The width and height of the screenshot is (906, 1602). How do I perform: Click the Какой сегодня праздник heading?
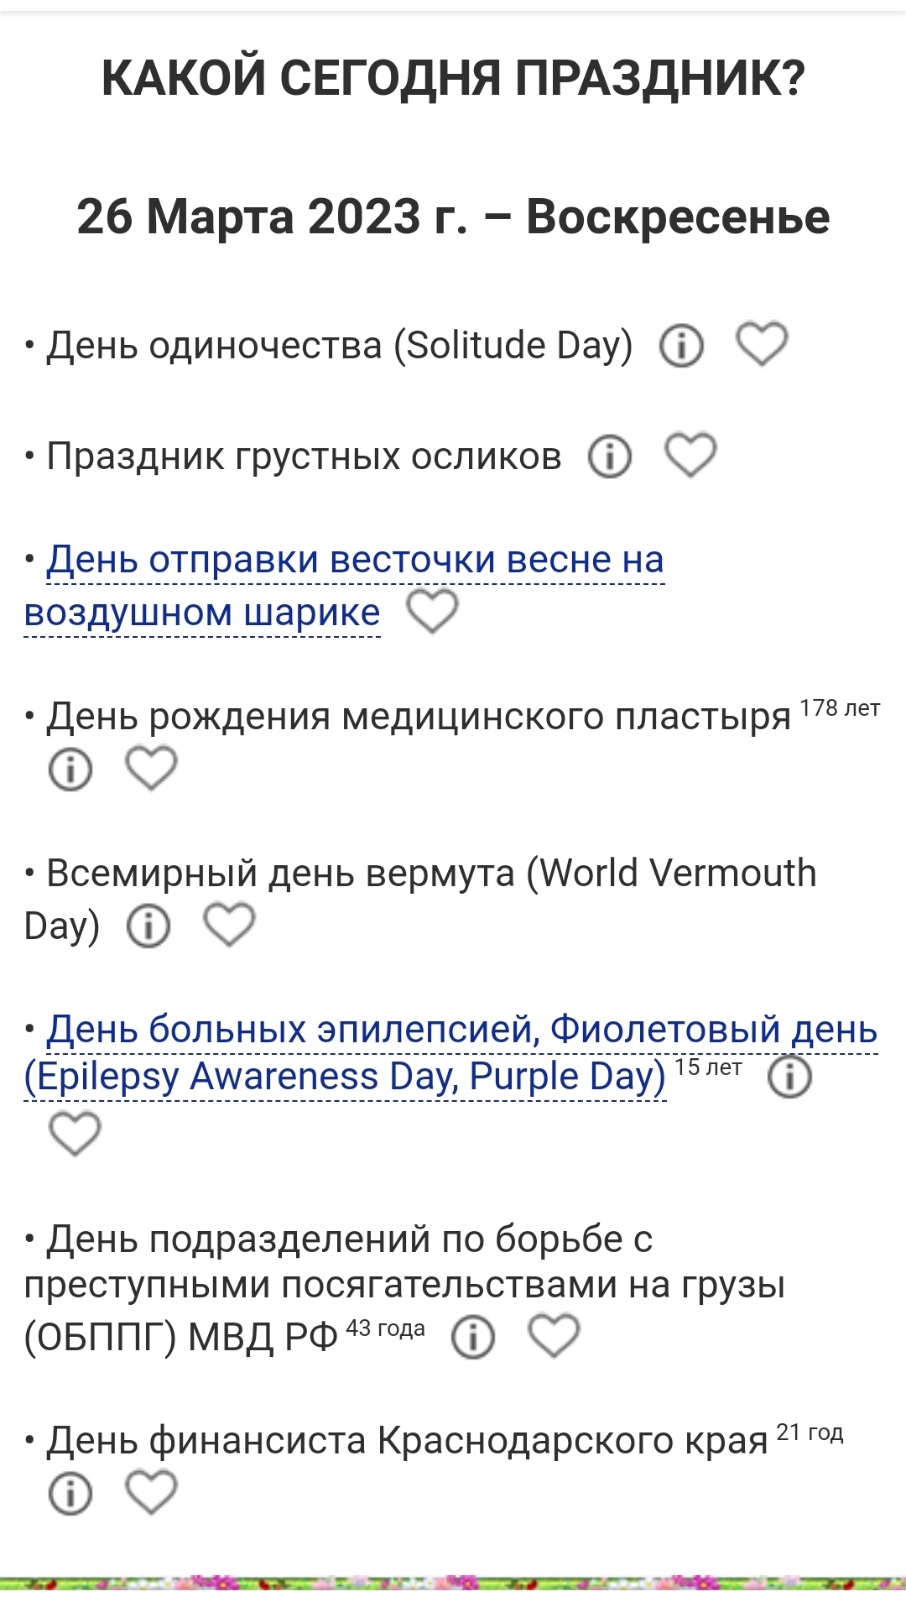click(x=453, y=78)
